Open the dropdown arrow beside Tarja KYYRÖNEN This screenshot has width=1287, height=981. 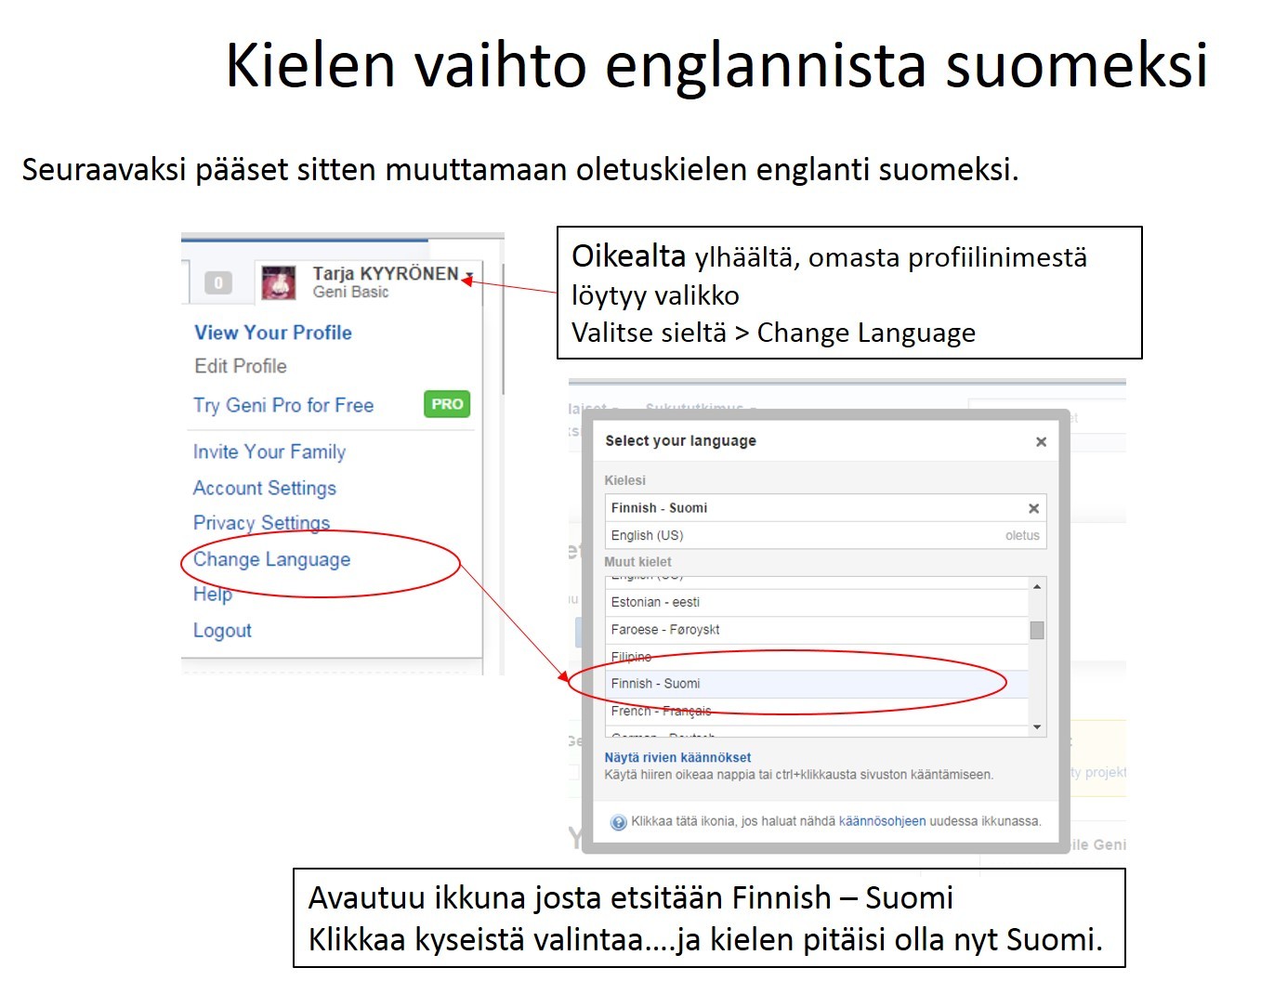pyautogui.click(x=470, y=276)
